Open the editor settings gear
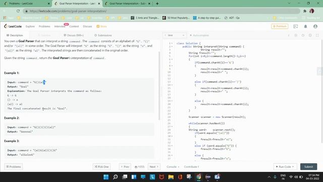323x182 pixels. pos(310,35)
